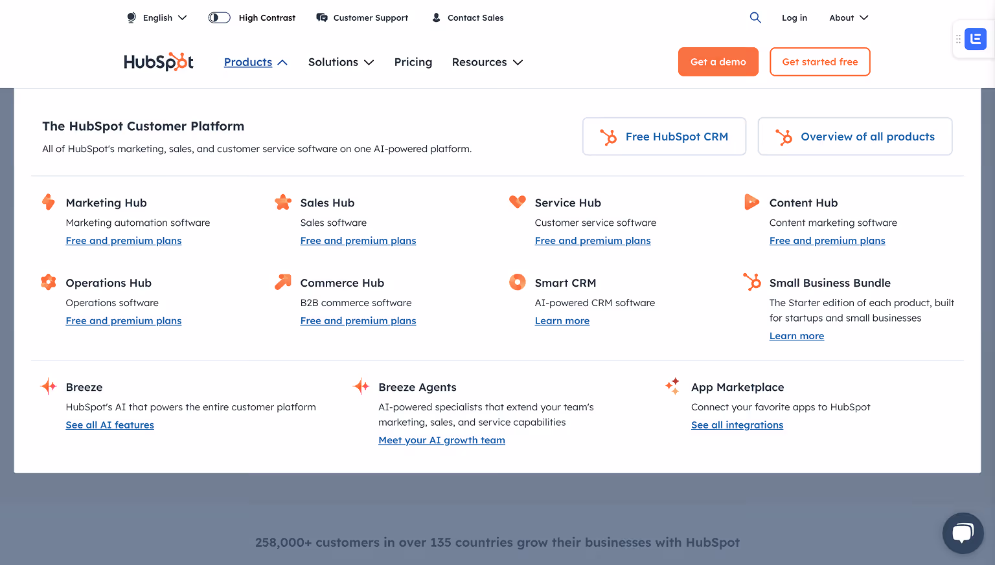Click the Commerce Hub arrow icon
Viewport: 995px width, 565px height.
point(283,282)
